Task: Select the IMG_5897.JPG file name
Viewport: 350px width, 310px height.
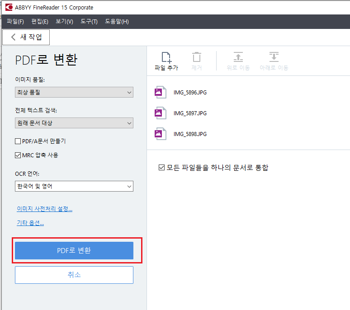Action: 190,113
